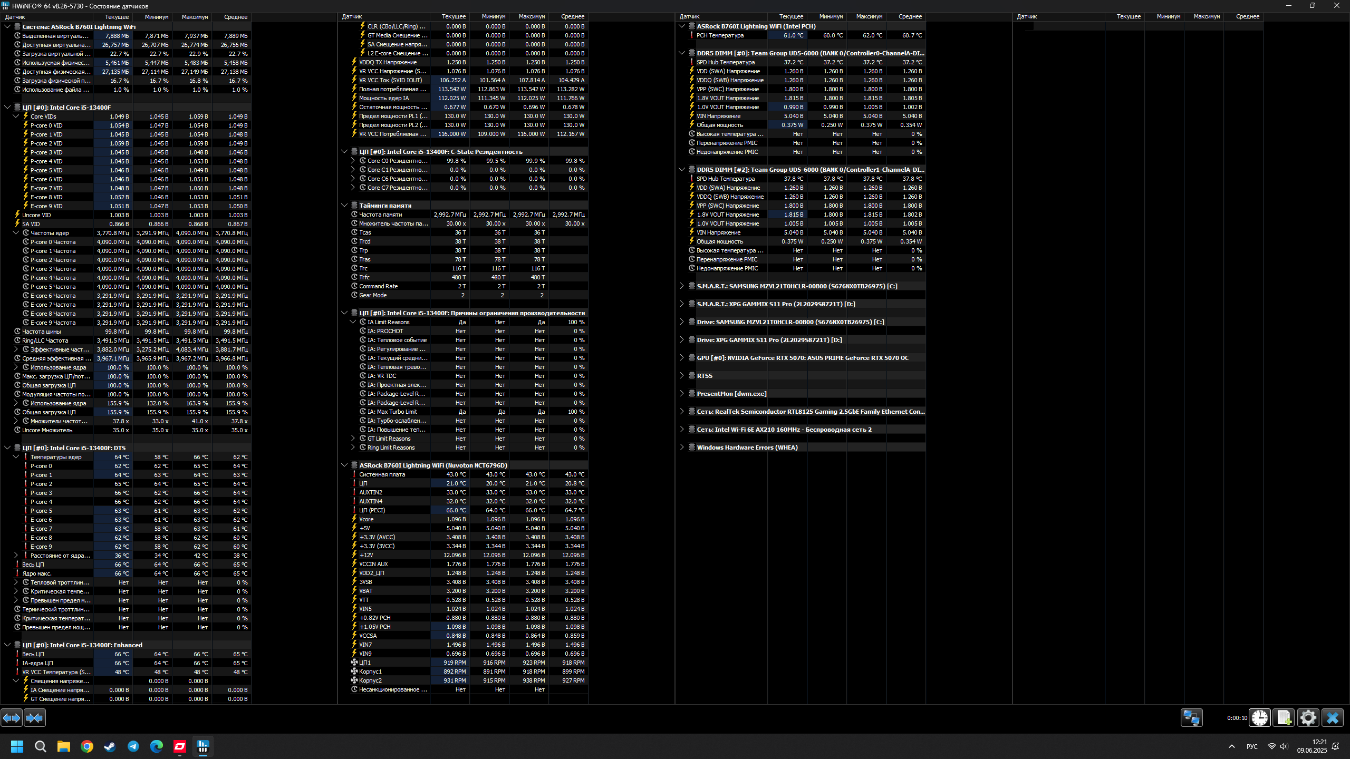Click the expand-columns left-right arrows button
The width and height of the screenshot is (1350, 759).
[12, 717]
